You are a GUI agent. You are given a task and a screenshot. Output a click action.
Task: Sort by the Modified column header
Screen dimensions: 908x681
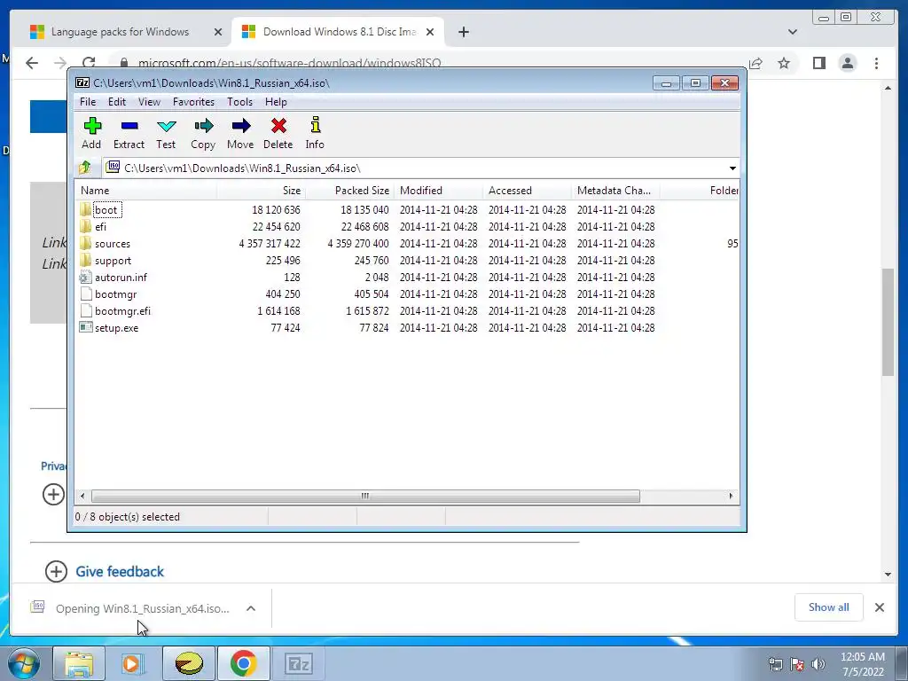tap(438, 191)
